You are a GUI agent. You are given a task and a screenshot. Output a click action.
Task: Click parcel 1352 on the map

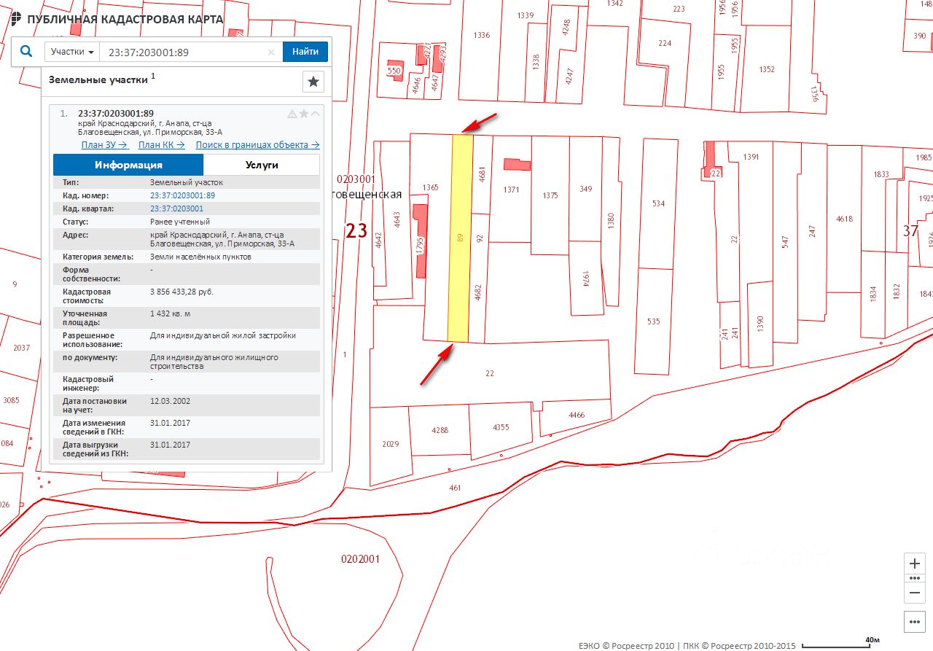tap(766, 69)
